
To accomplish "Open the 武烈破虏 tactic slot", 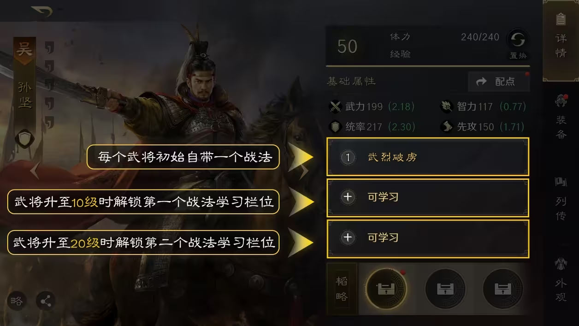I will tap(428, 157).
